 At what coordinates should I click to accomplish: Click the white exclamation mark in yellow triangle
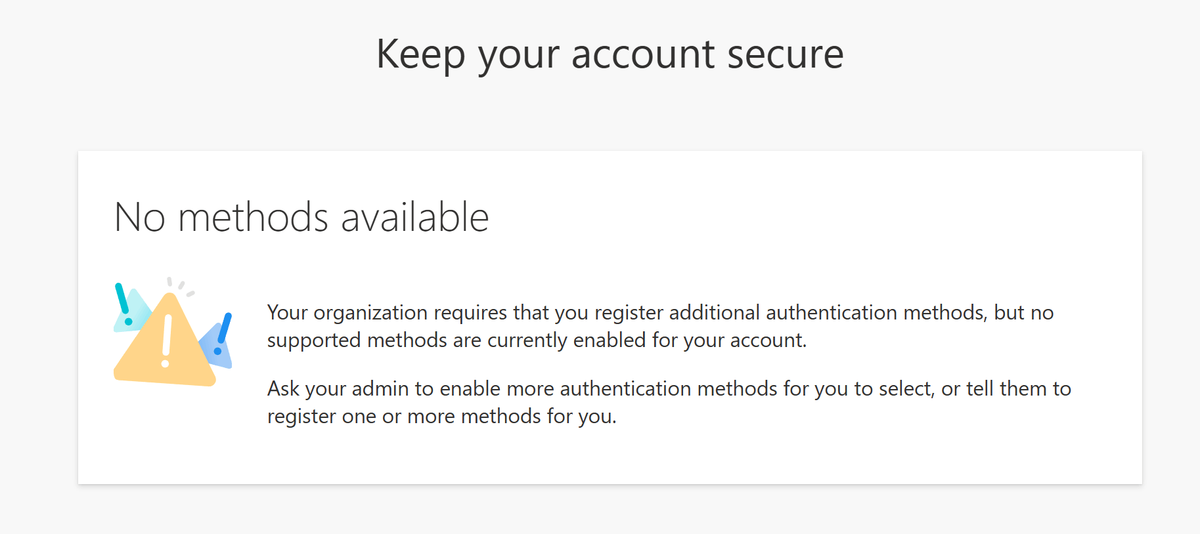[x=167, y=335]
